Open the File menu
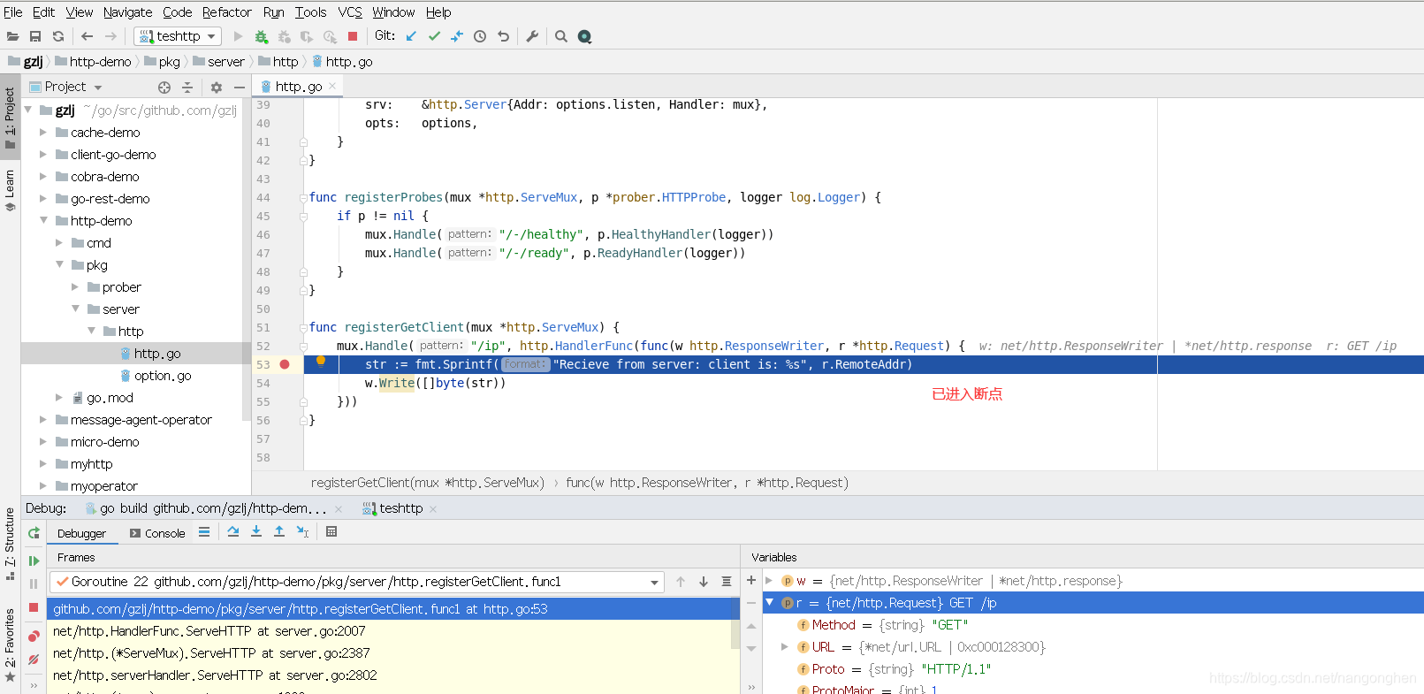The width and height of the screenshot is (1424, 694). pyautogui.click(x=13, y=12)
